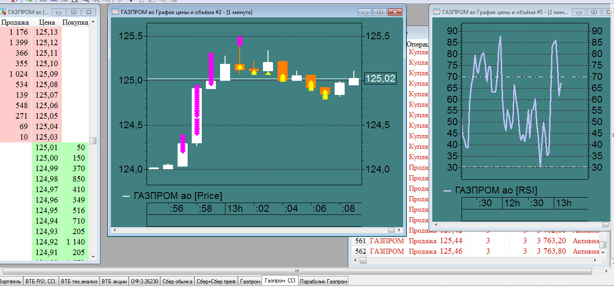
Task: Close the chart #2 price window
Action: coord(395,12)
